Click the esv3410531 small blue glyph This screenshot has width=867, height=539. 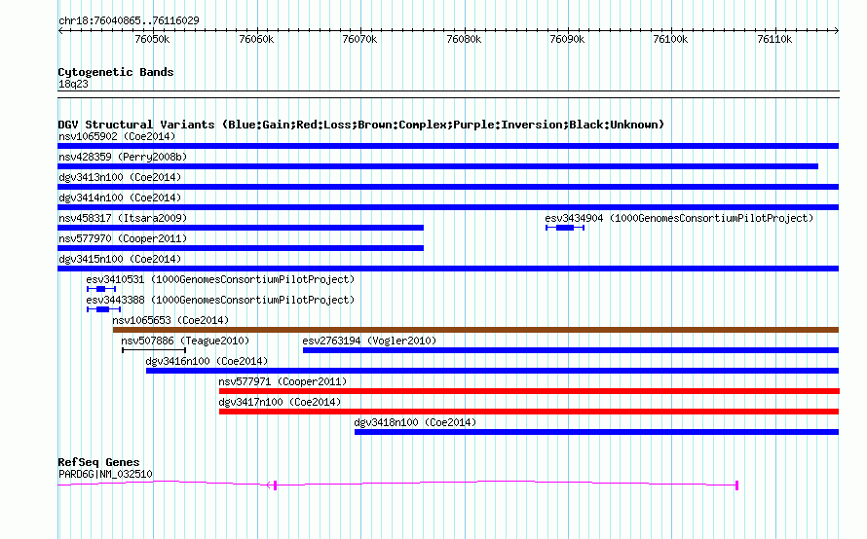pos(101,289)
